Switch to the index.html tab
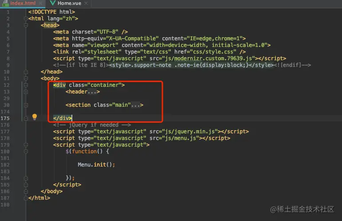The width and height of the screenshot is (342, 221). coord(23,3)
